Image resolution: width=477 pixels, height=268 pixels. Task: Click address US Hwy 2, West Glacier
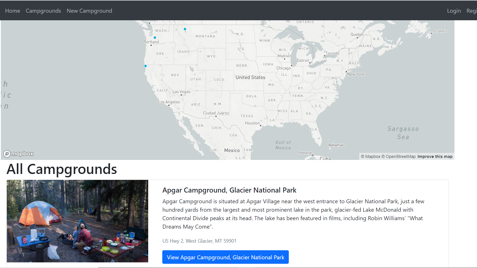tap(199, 241)
